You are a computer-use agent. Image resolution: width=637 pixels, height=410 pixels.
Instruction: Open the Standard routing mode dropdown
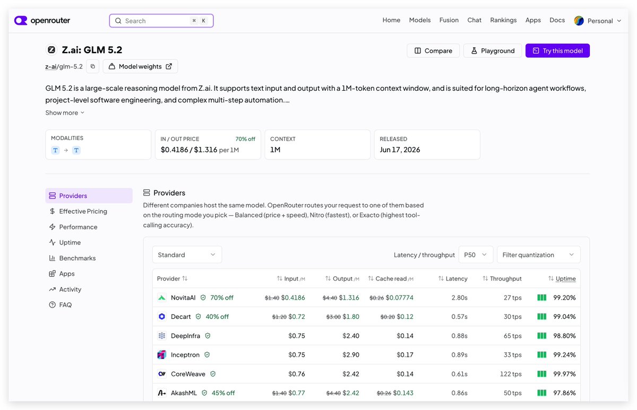(187, 255)
